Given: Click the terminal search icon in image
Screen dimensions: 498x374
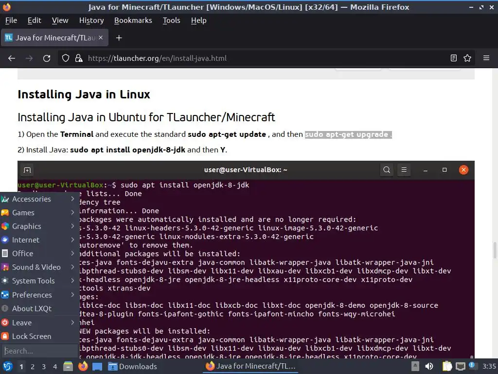Looking at the screenshot, I should 387,170.
